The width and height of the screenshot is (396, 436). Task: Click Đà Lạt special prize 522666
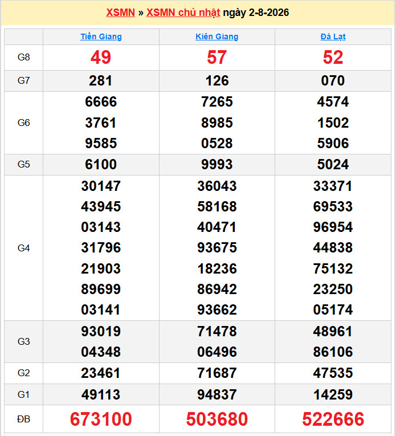coord(333,419)
